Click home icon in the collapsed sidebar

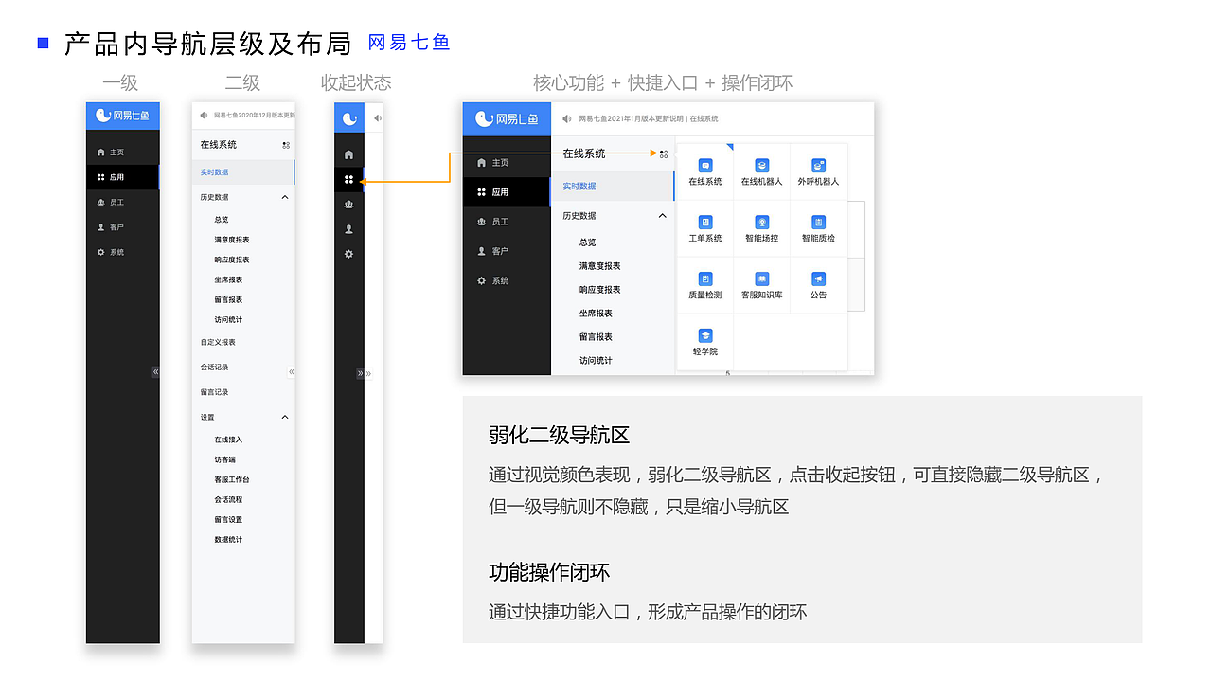coord(349,154)
